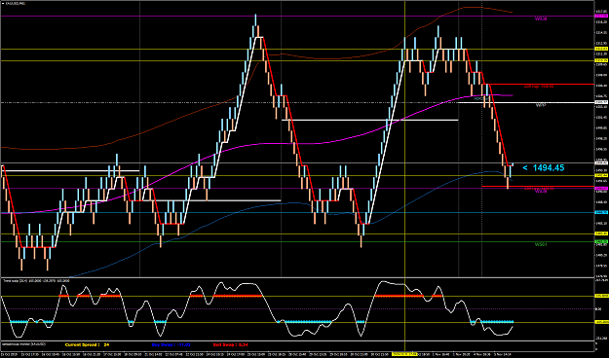Viewport: 609px width, 358px height.
Task: Click the XAUUSD symbol title in top-left corner
Action: click(15, 3)
